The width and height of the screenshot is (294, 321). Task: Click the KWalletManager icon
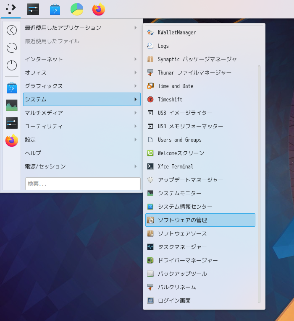[x=150, y=32]
